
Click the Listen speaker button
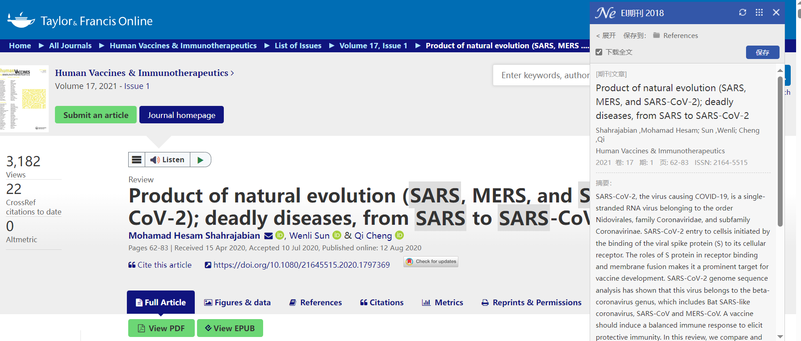(168, 160)
